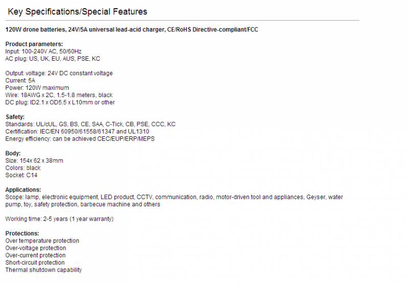Viewport: 409px width, 285px height.
Task: Click the Protections heading
Action: click(x=22, y=233)
